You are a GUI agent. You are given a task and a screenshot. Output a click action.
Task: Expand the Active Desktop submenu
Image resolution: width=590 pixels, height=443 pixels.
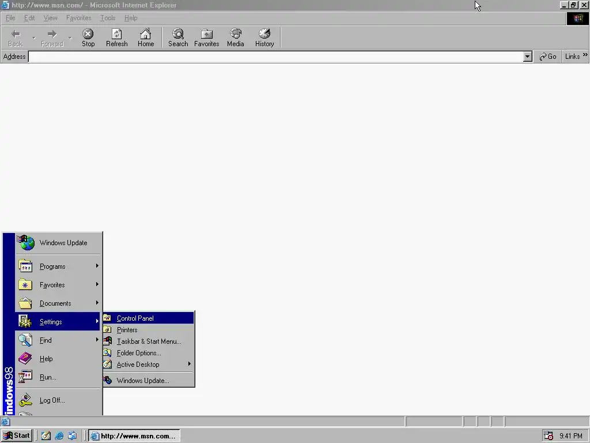[x=149, y=365]
